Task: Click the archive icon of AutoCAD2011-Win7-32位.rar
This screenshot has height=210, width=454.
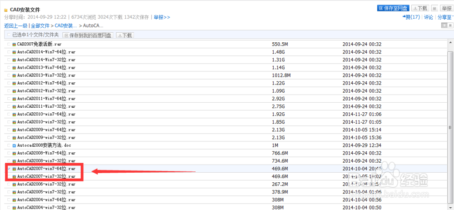Action: point(14,106)
